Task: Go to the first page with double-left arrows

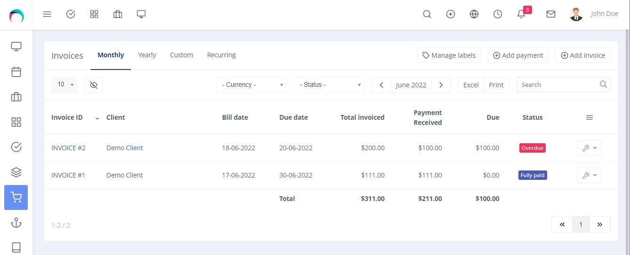Action: click(562, 224)
